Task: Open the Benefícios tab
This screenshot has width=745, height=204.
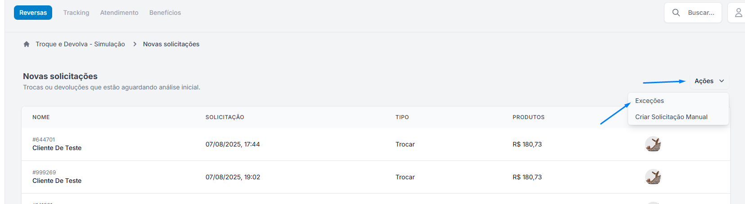Action: point(165,13)
